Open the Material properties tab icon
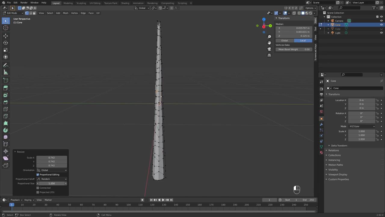 click(x=321, y=153)
